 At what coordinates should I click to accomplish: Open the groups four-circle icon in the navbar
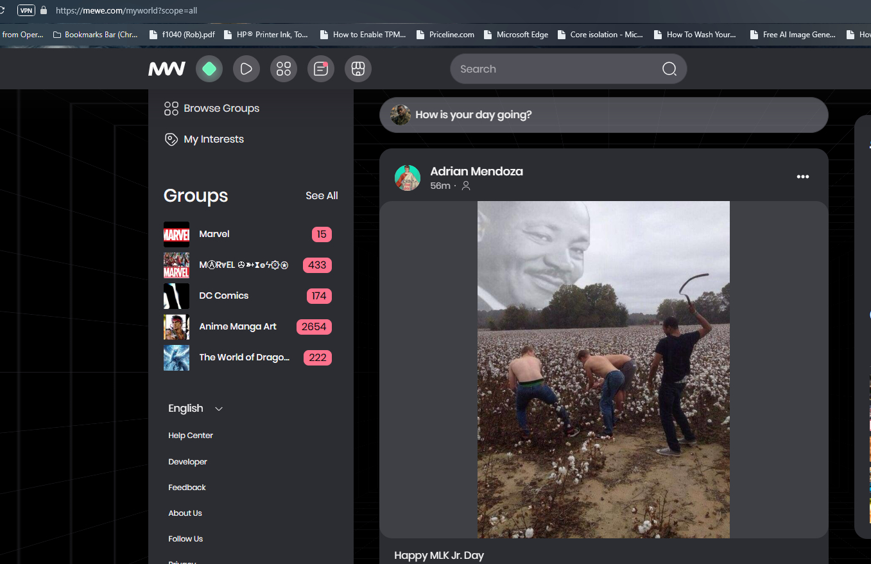[x=284, y=69]
